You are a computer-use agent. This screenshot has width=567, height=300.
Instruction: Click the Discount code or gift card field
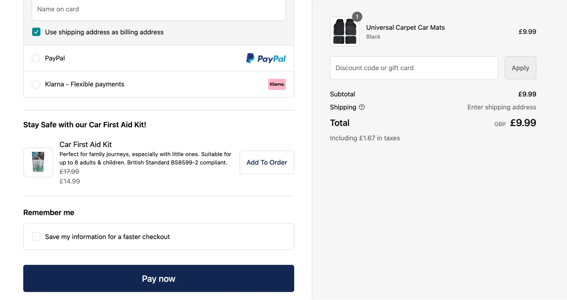point(414,68)
